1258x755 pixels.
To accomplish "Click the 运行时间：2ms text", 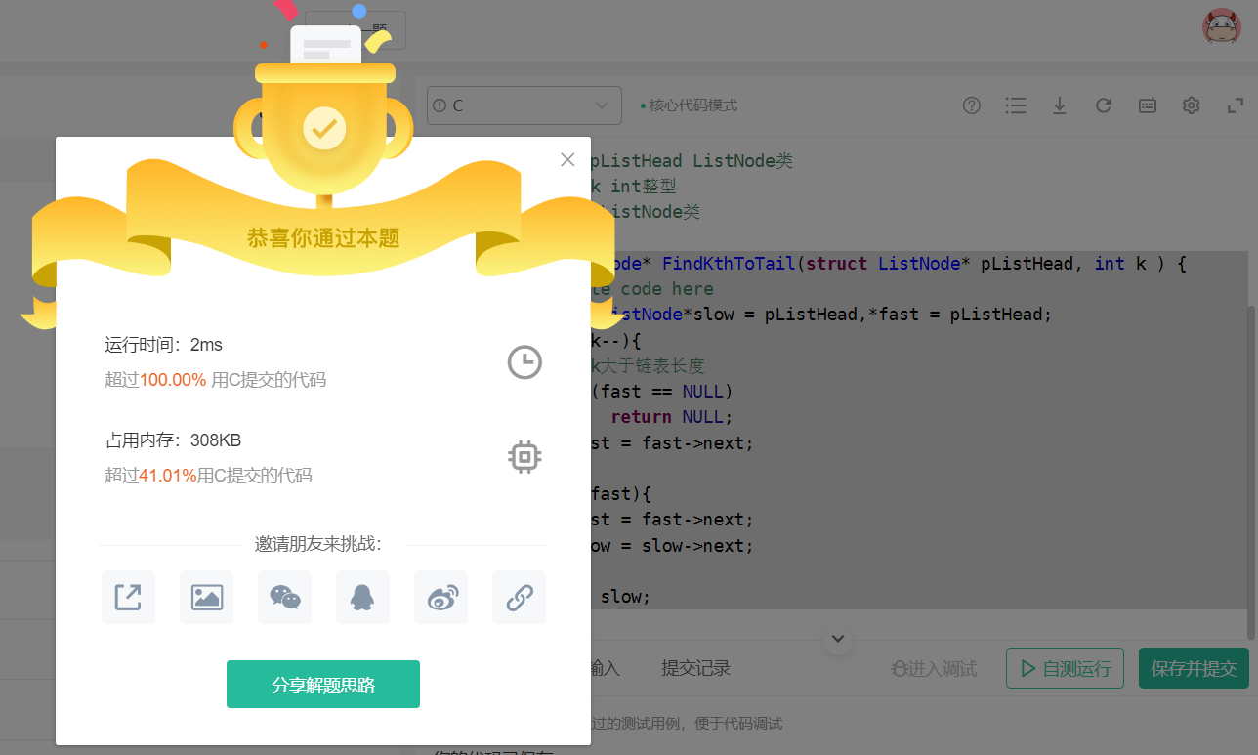I will (164, 345).
